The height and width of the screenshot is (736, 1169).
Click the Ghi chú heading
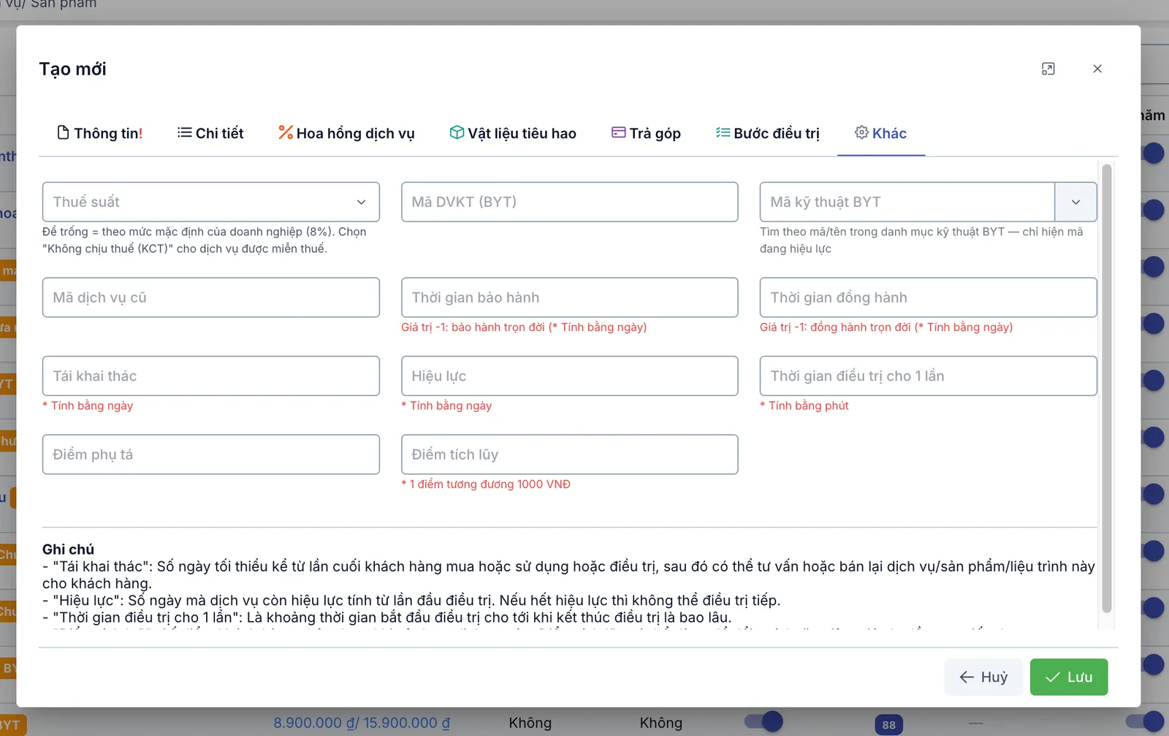(x=68, y=549)
